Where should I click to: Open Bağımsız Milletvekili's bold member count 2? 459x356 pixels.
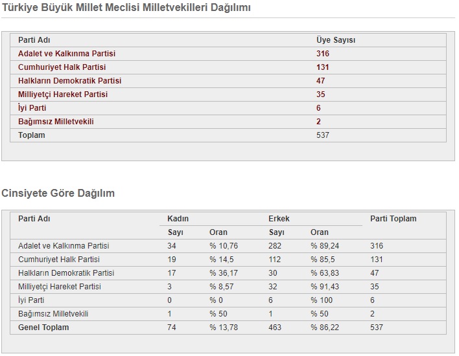point(318,122)
